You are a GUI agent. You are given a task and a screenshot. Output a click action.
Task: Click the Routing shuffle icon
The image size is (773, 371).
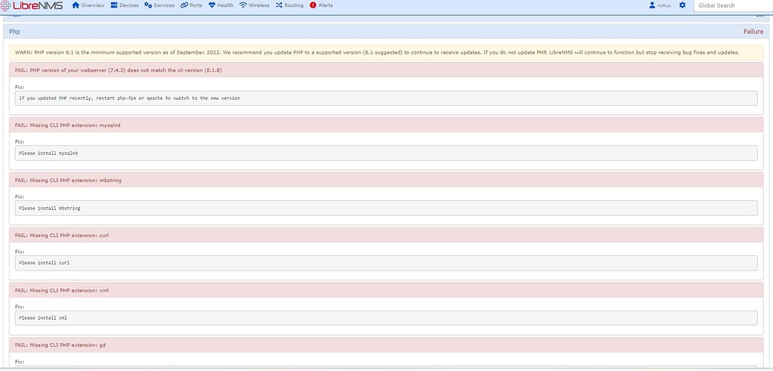point(279,5)
